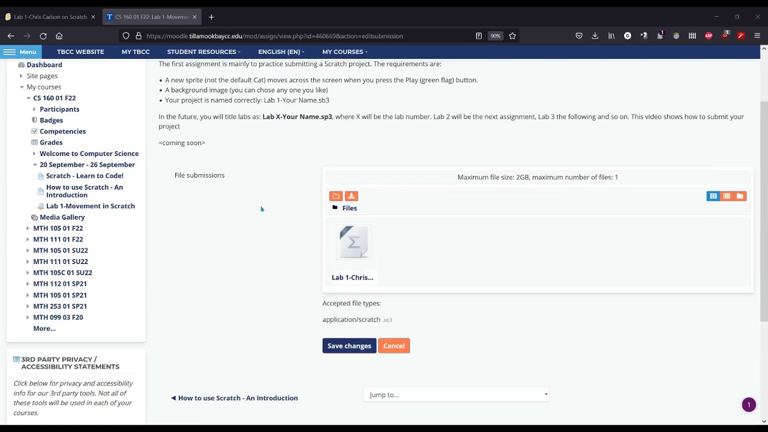The image size is (768, 432).
Task: Close the Lab 1-Chris Carlson on Scratch tab
Action: [x=93, y=17]
